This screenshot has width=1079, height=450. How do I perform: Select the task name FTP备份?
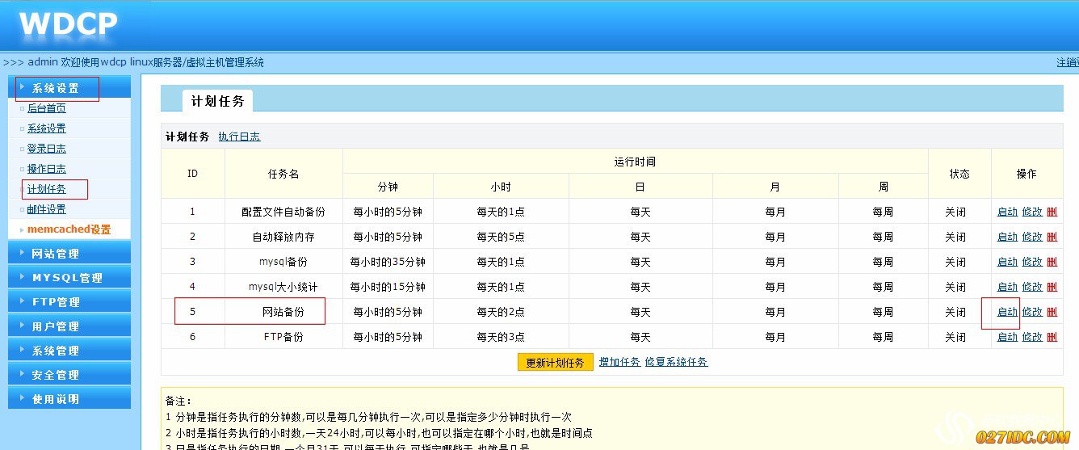(x=283, y=337)
